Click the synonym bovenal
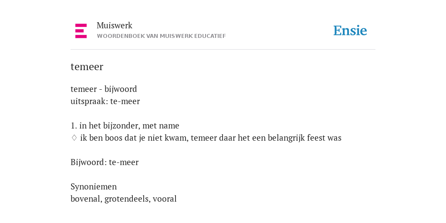The image size is (446, 223). coord(86,199)
